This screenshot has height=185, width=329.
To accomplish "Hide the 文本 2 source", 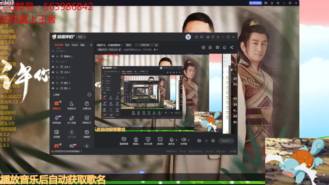I will (53, 72).
